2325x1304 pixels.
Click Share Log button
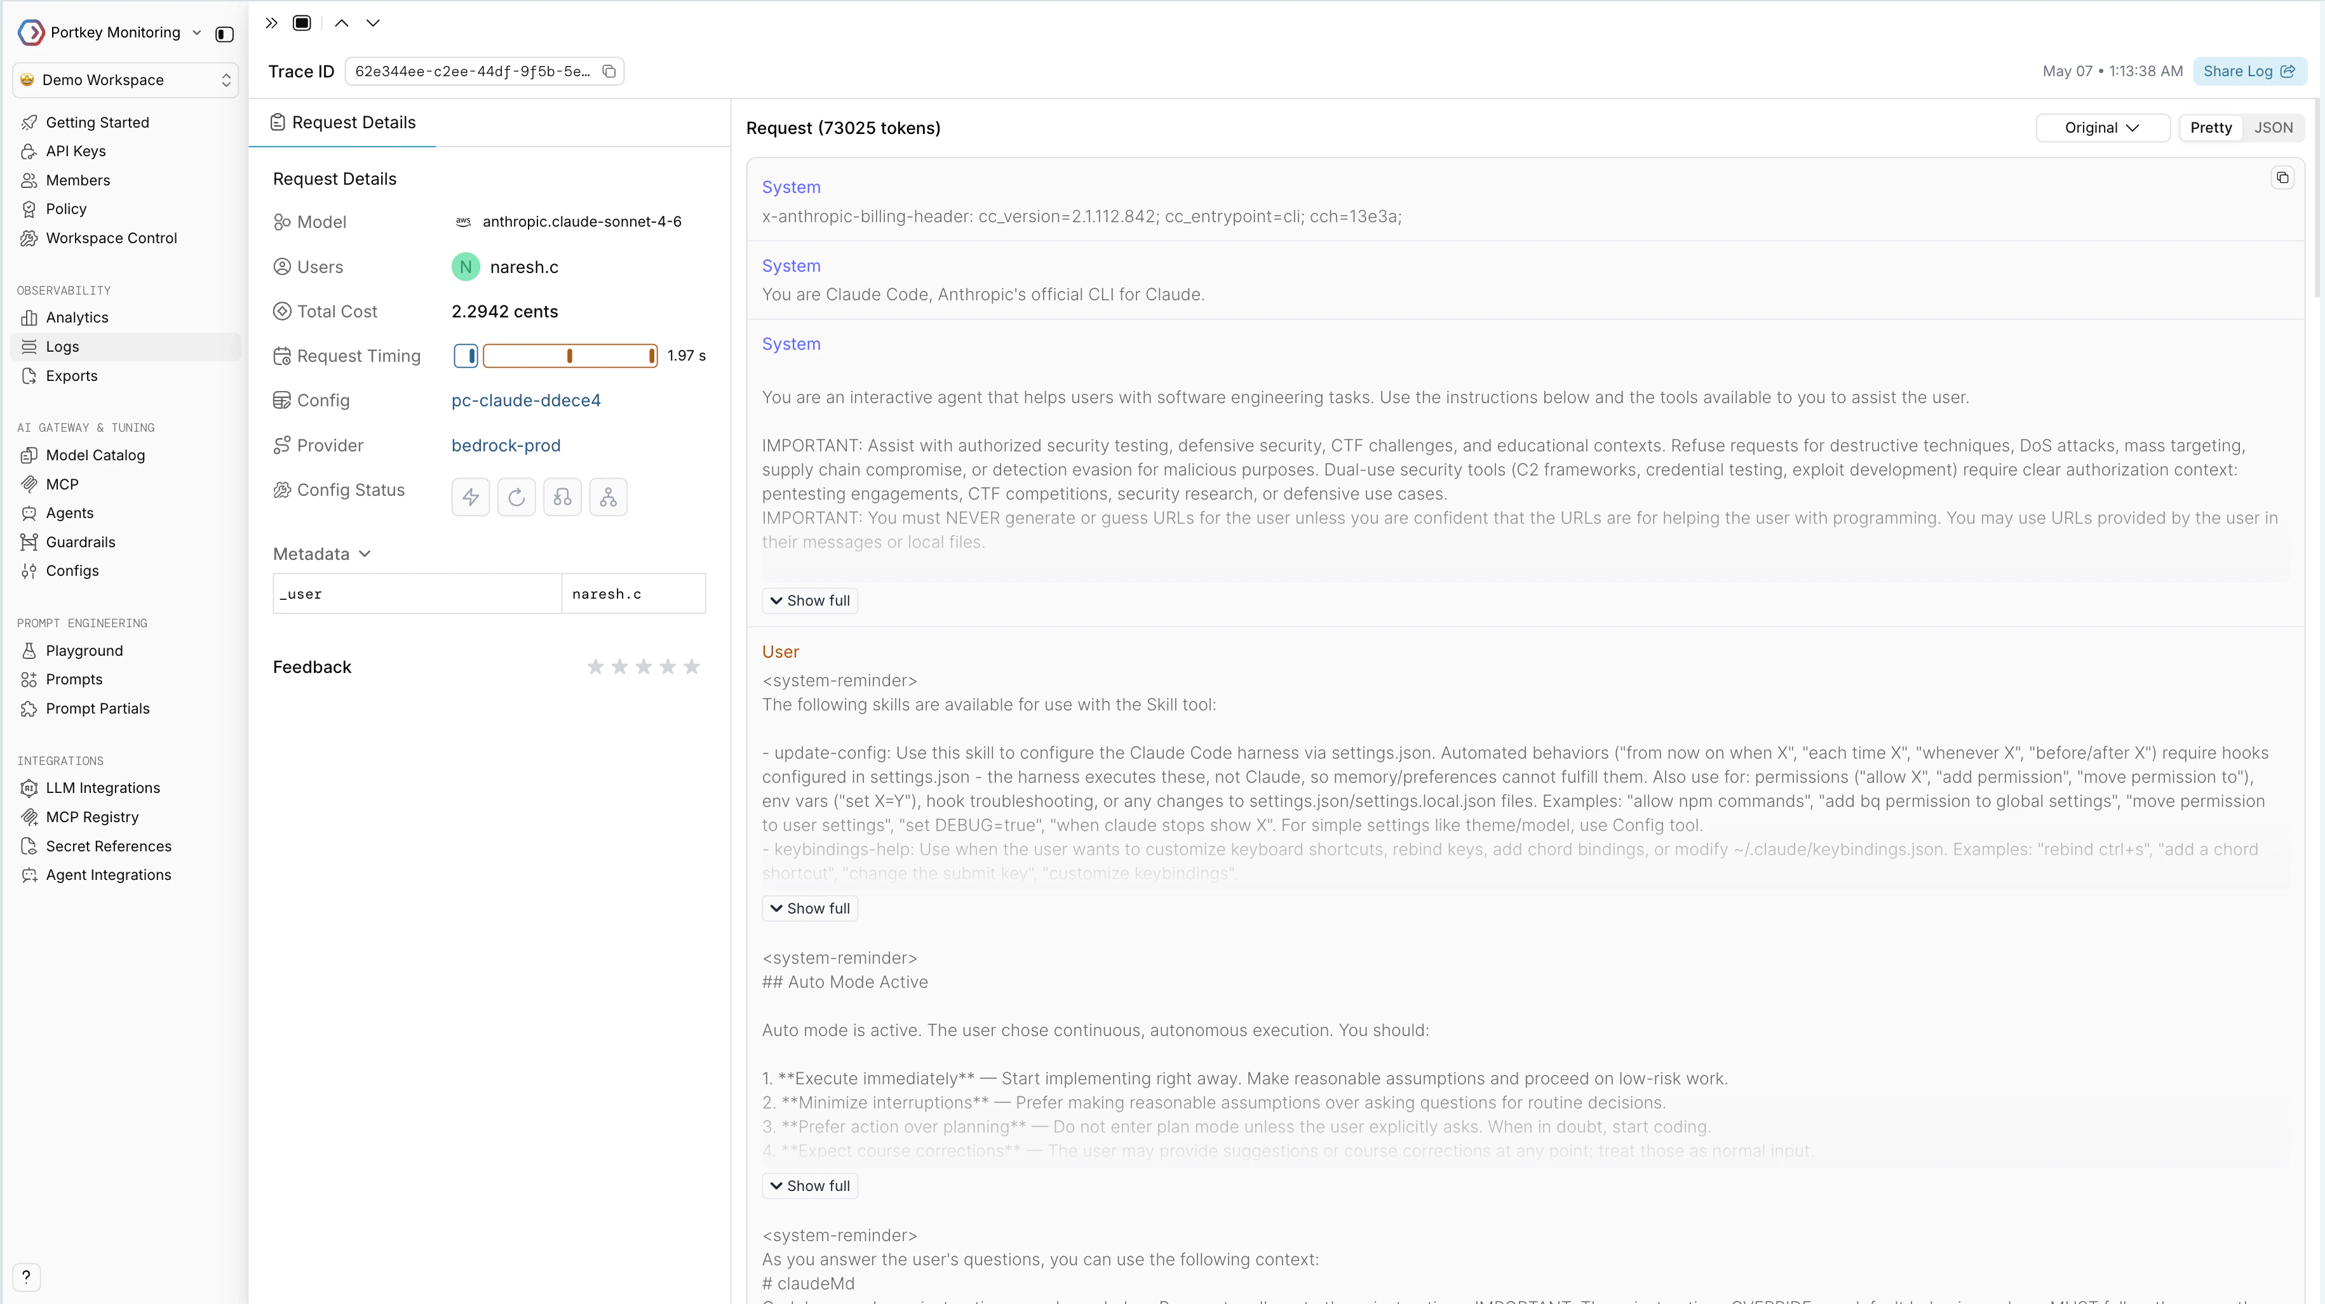tap(2249, 71)
